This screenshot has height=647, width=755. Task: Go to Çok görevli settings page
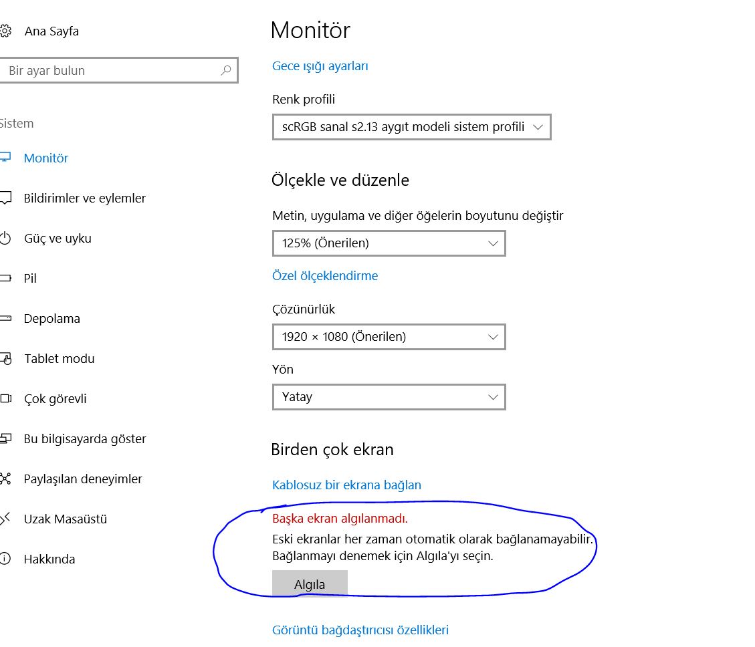(55, 399)
